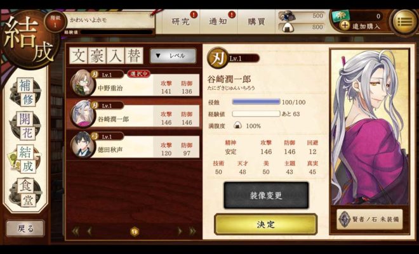Go to previous page arrow

(x=90, y=231)
